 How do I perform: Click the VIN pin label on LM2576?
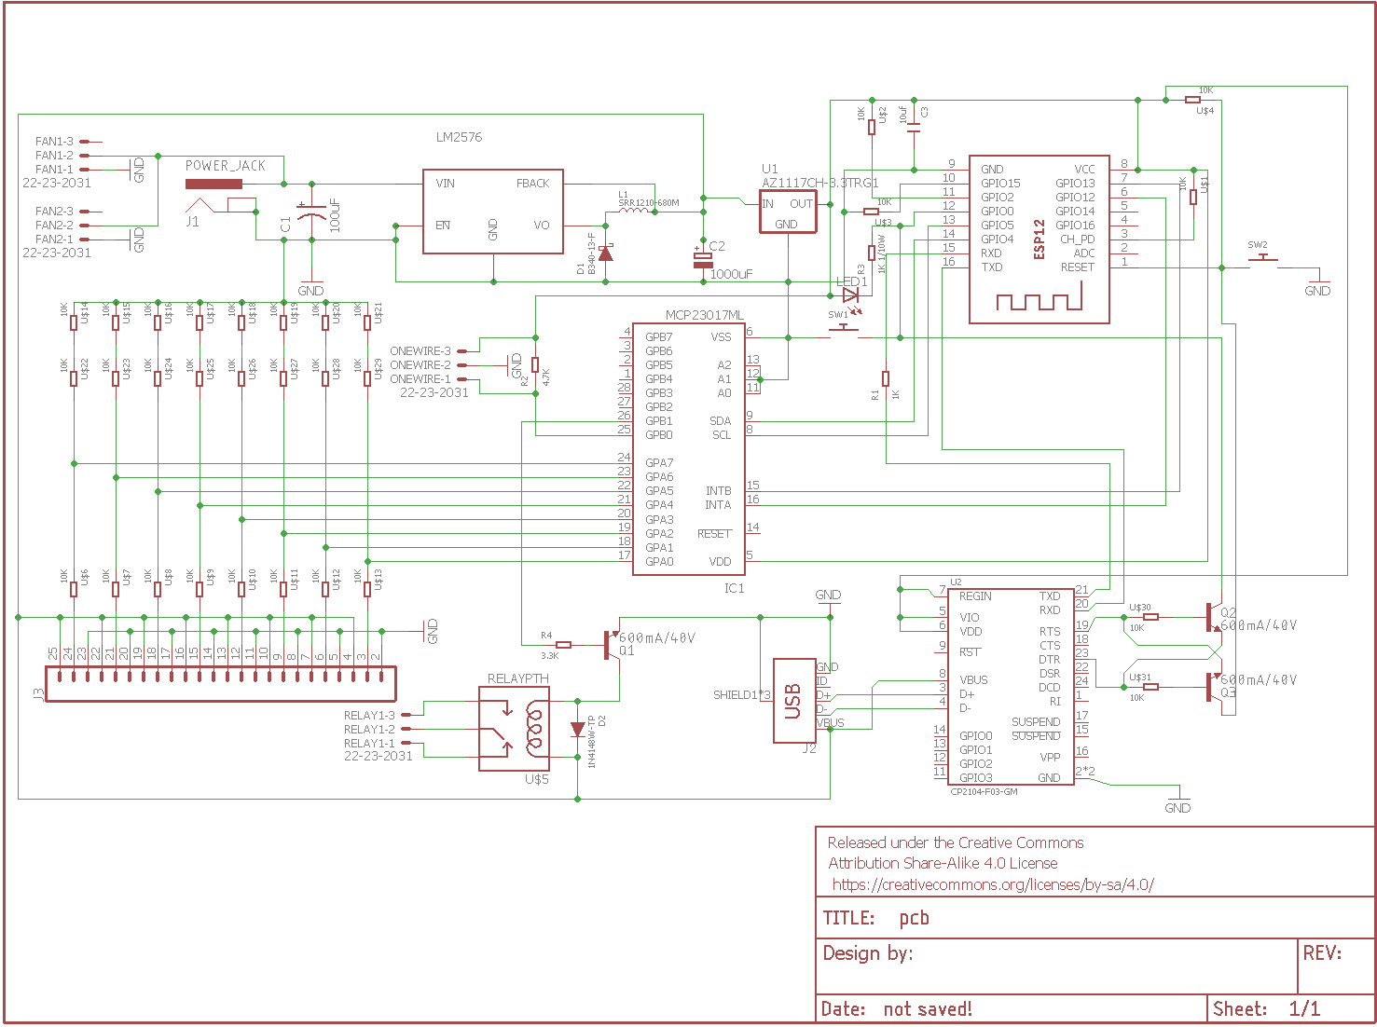pyautogui.click(x=446, y=184)
